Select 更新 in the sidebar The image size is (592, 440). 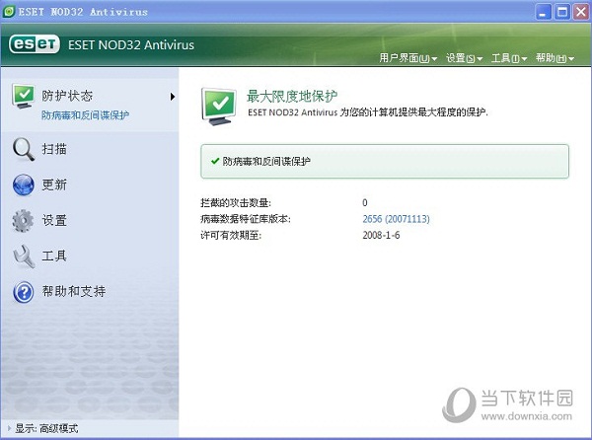[x=54, y=184]
